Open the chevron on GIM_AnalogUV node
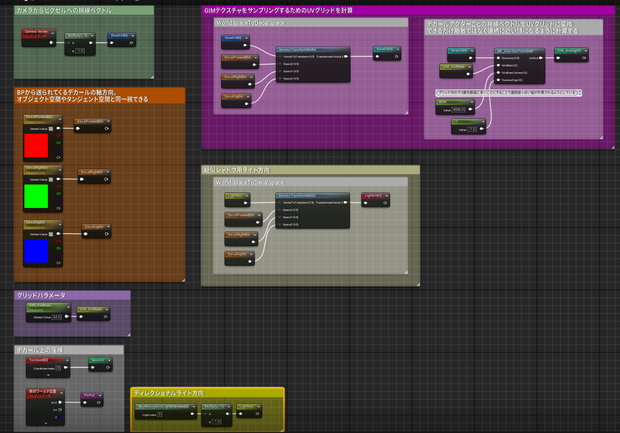The width and height of the screenshot is (620, 433). click(585, 50)
